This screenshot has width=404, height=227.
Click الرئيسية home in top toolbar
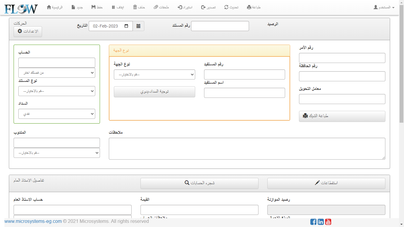point(55,7)
